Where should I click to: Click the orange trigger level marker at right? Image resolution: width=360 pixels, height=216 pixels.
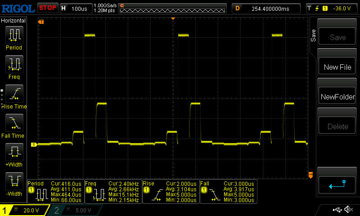pyautogui.click(x=310, y=175)
